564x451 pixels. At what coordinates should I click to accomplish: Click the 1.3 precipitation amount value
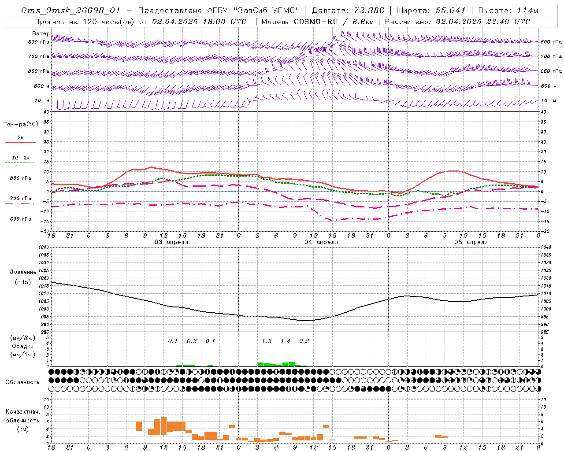point(267,341)
